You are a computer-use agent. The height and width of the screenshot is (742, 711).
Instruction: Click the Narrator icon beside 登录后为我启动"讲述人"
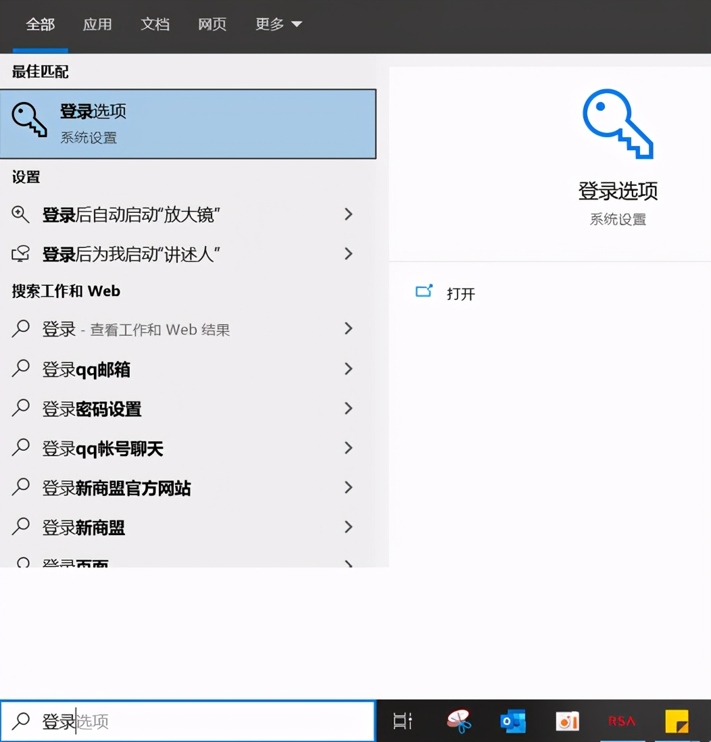coord(20,254)
